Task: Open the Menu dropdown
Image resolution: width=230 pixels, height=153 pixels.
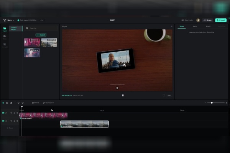Action: [11, 20]
